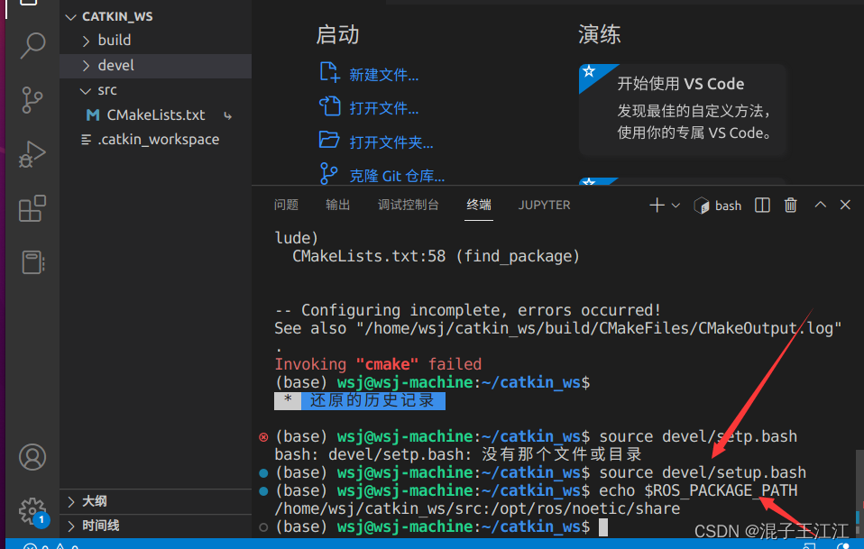
Task: Collapse the src folder
Action: tap(106, 90)
